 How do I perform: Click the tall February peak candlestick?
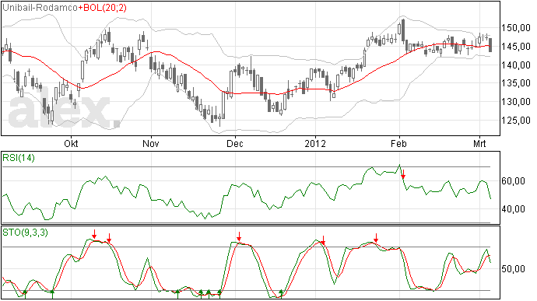click(403, 31)
